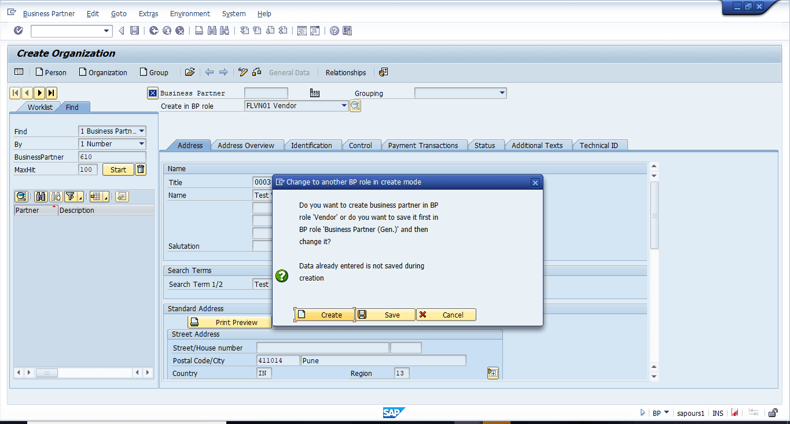
Task: Click the Save diskette icon in toolbar
Action: pos(135,31)
